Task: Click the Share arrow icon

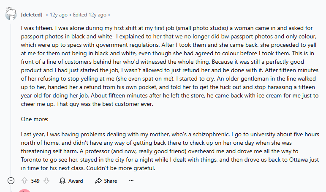Action: click(98, 181)
